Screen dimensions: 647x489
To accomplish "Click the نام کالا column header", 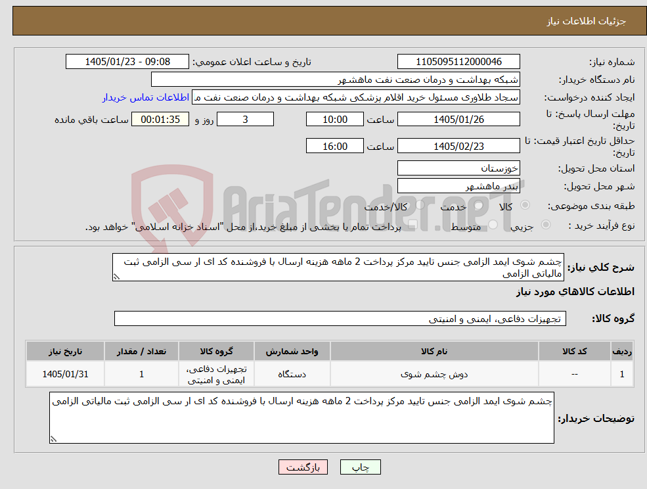I will 434,351.
